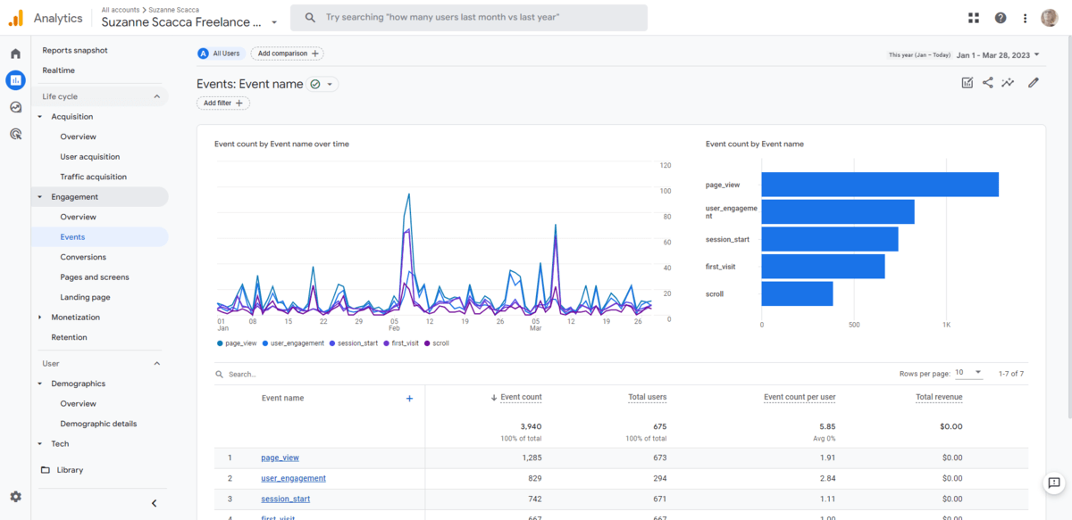
Task: Open the Google apps grid
Action: tap(976, 18)
